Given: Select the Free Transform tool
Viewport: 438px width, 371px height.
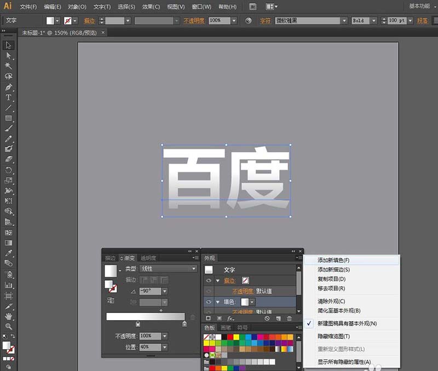Looking at the screenshot, I should [x=8, y=201].
